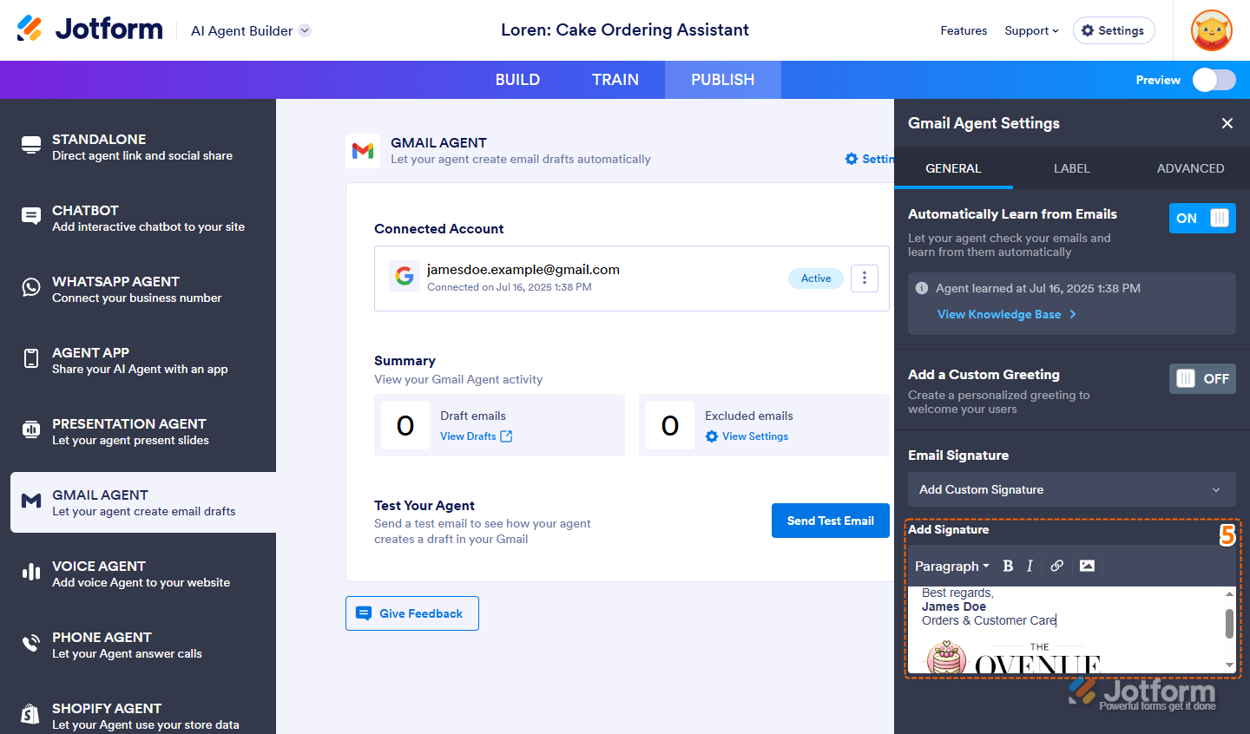
Task: Switch to the TRAIN tab
Action: [x=615, y=80]
